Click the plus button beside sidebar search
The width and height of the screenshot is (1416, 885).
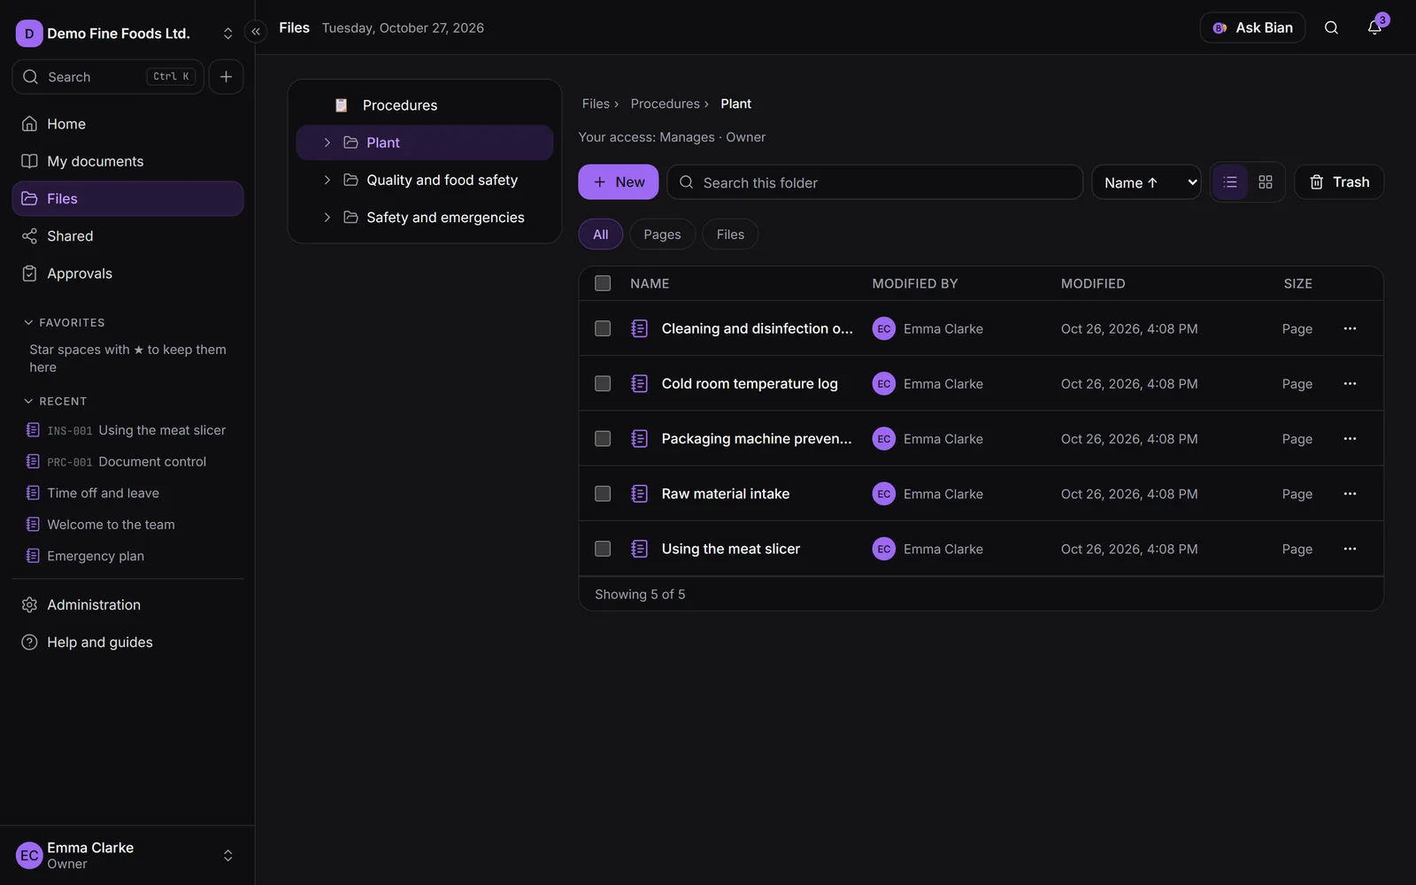pos(226,77)
